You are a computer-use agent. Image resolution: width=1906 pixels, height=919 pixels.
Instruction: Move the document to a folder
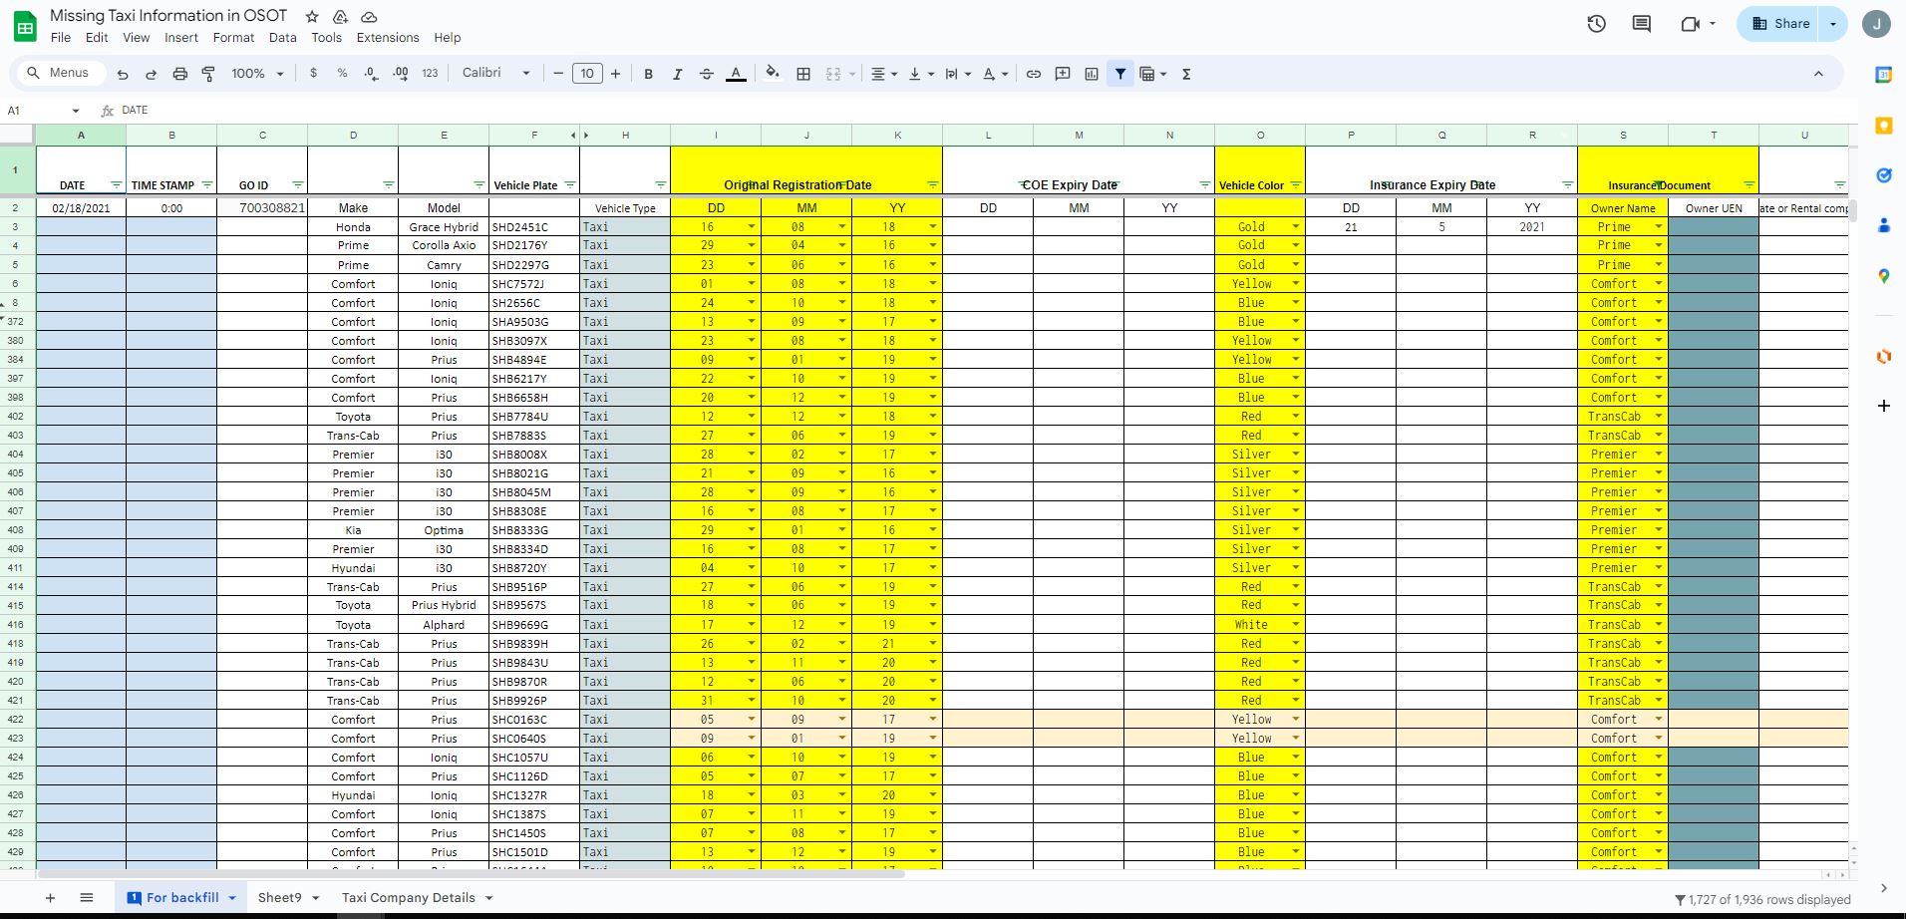tap(340, 17)
